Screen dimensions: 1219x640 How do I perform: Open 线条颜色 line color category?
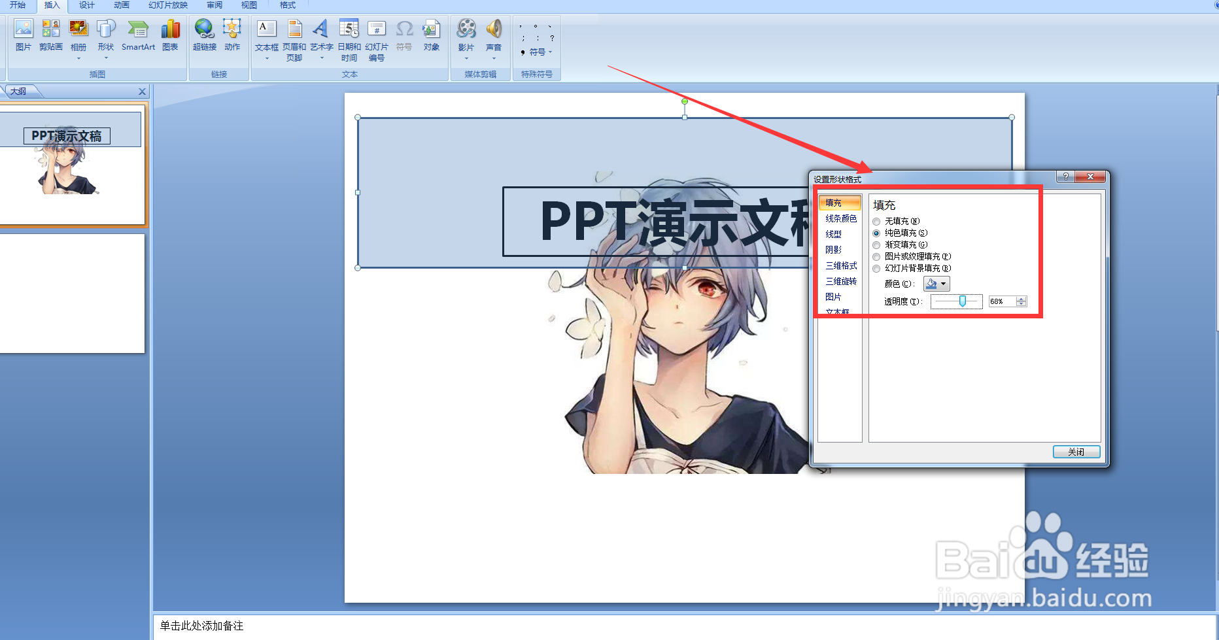click(841, 218)
